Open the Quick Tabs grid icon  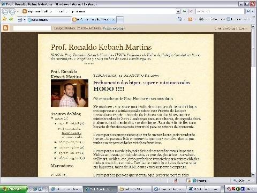(x=20, y=20)
